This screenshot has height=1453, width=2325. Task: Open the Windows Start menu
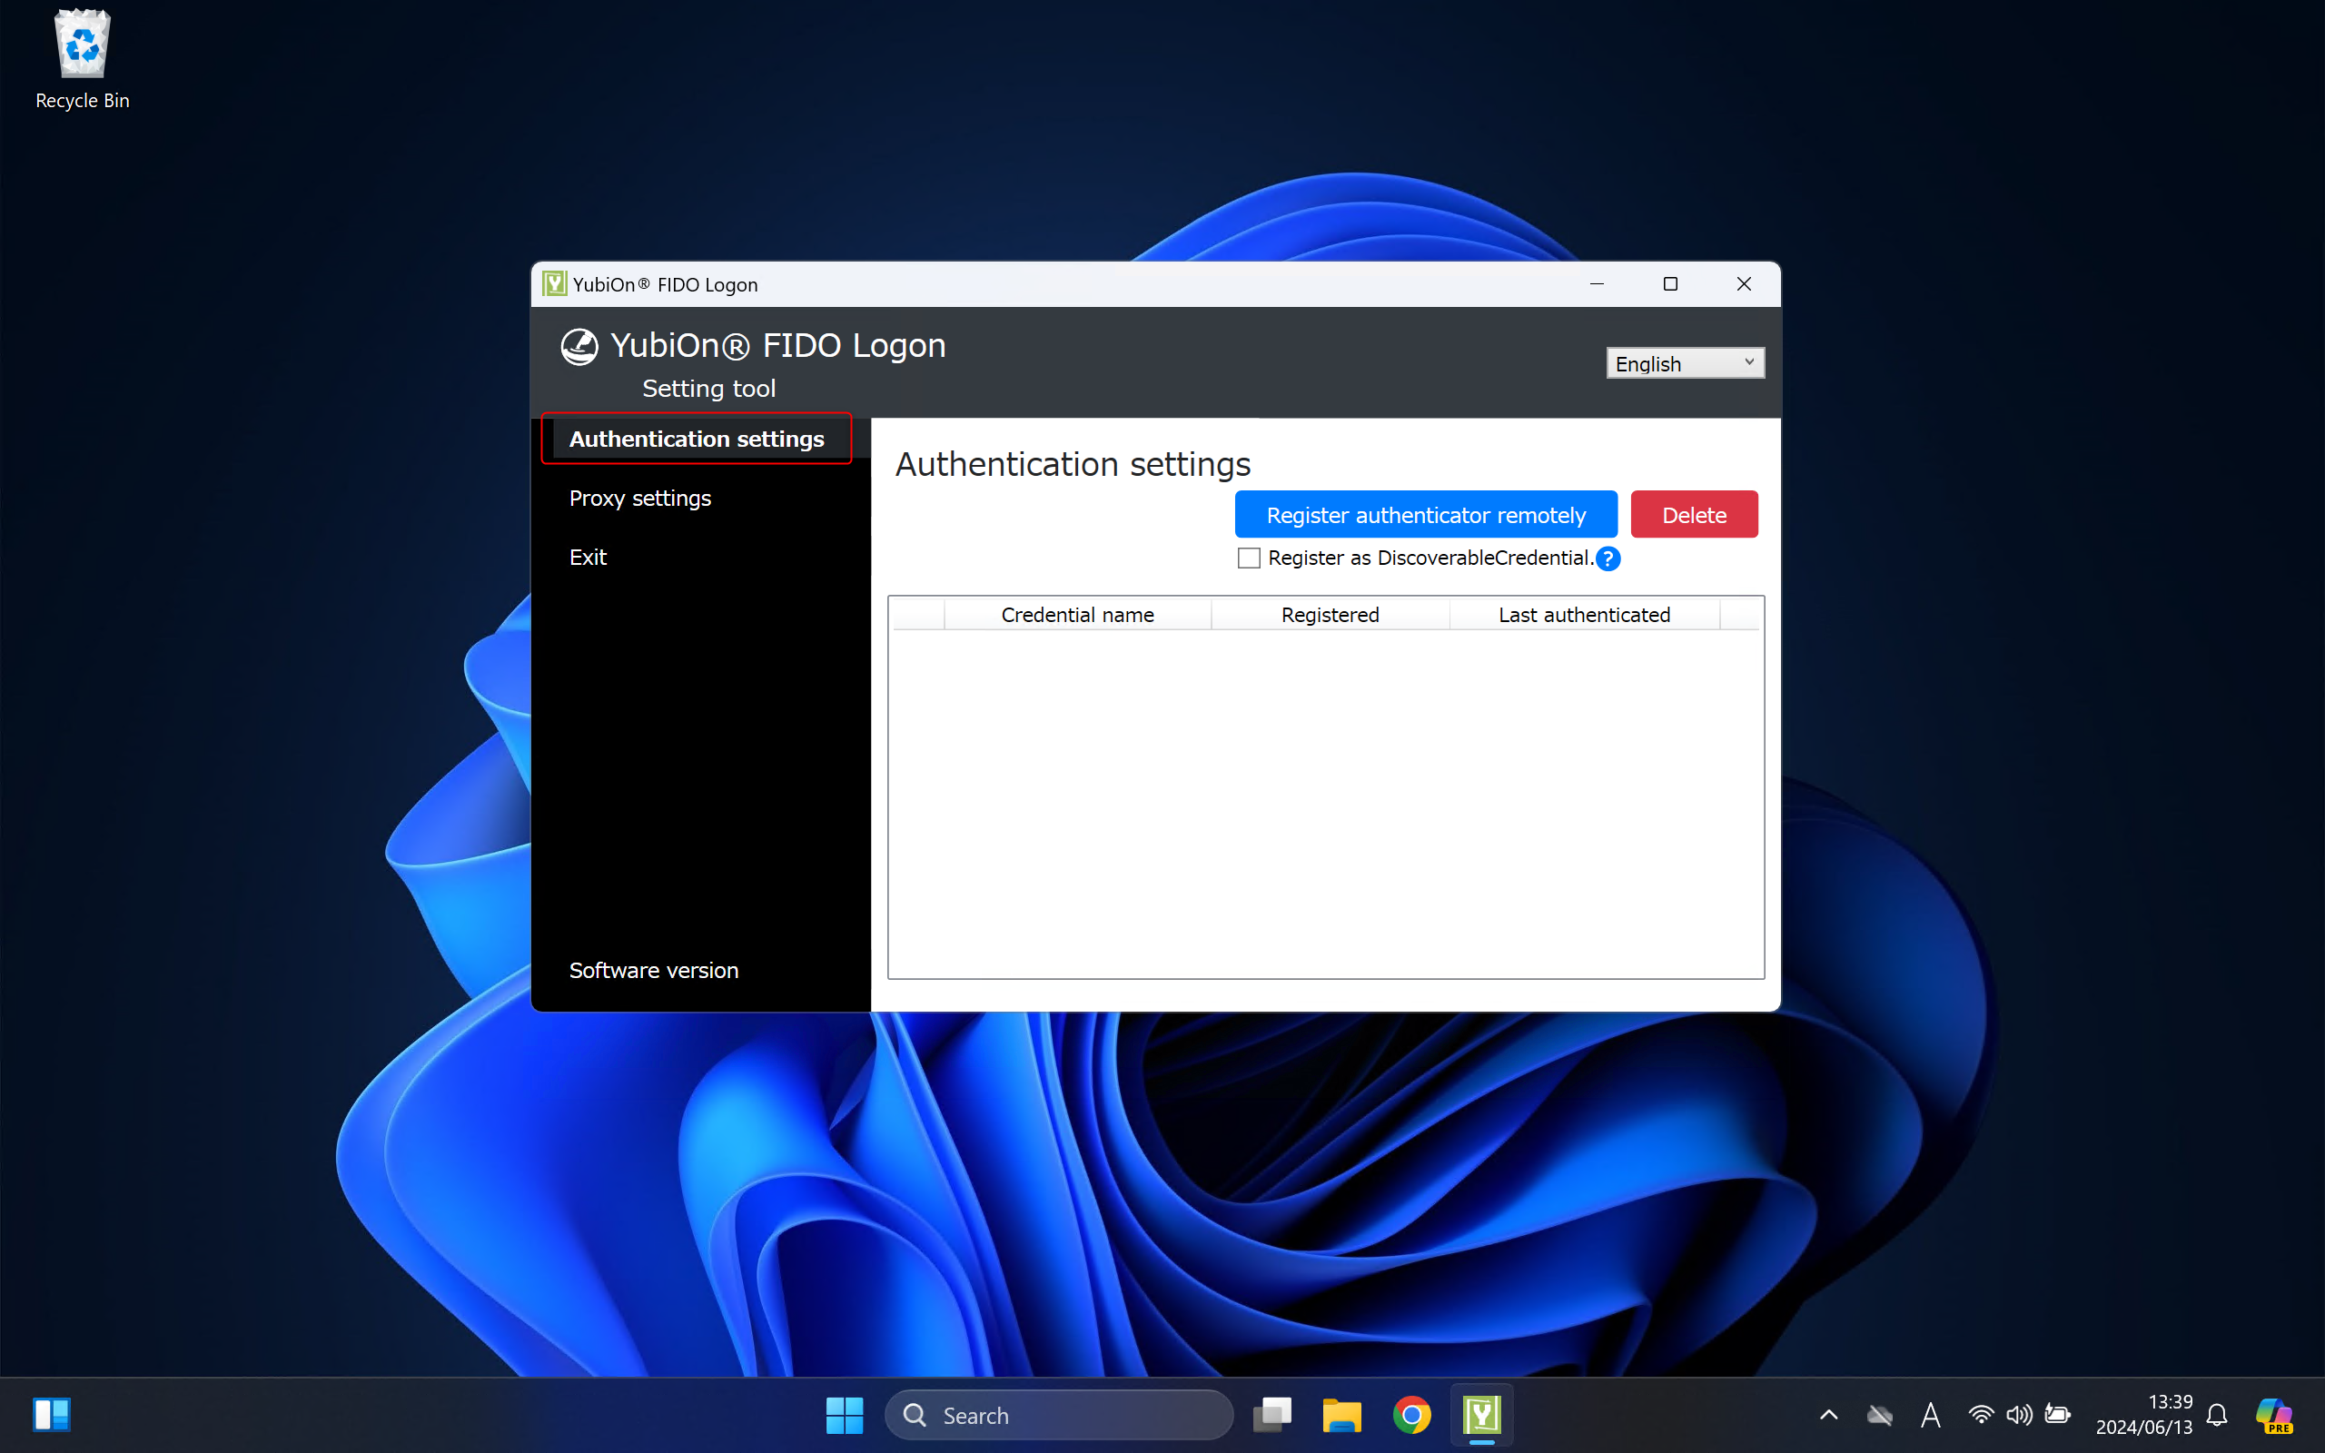pyautogui.click(x=845, y=1415)
